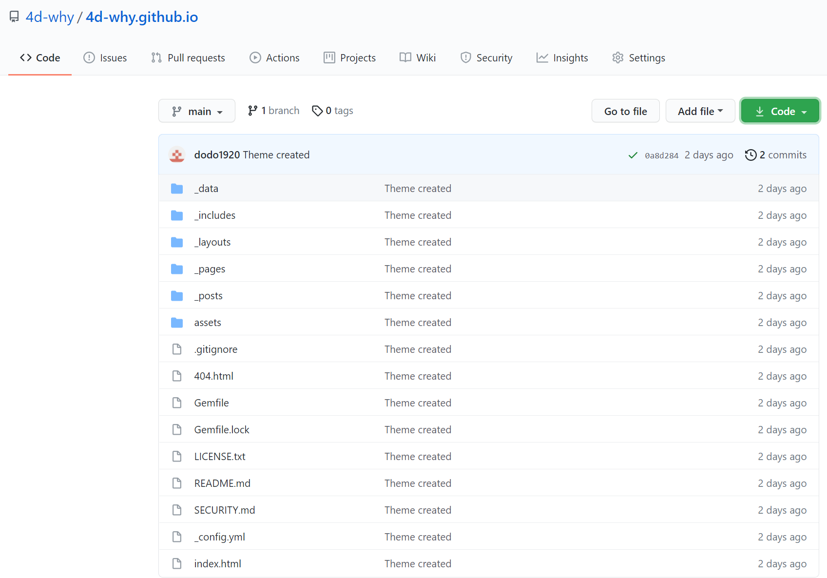This screenshot has width=827, height=578.
Task: Click the file icon for LICENSE.txt
Action: pos(177,457)
